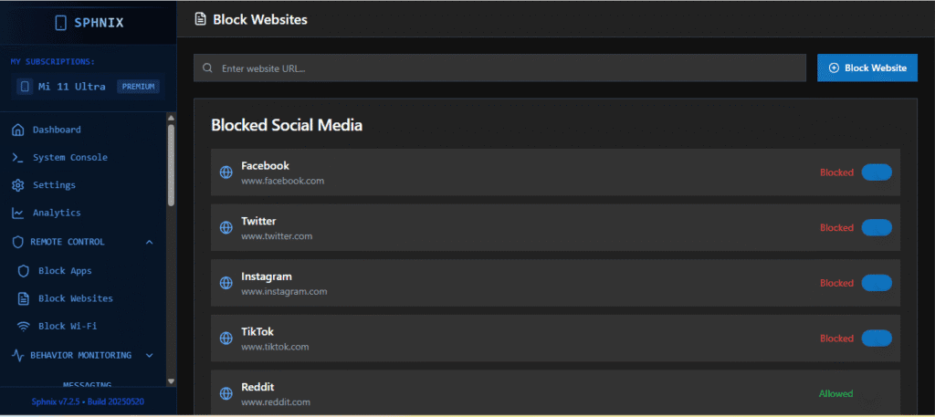Click the Dashboard home icon

point(18,130)
